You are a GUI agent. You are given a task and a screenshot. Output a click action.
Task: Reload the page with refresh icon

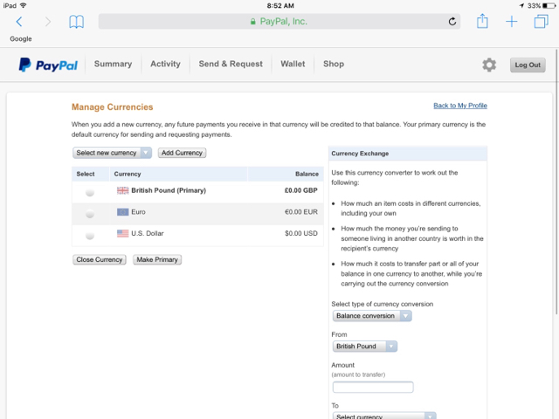tap(452, 21)
